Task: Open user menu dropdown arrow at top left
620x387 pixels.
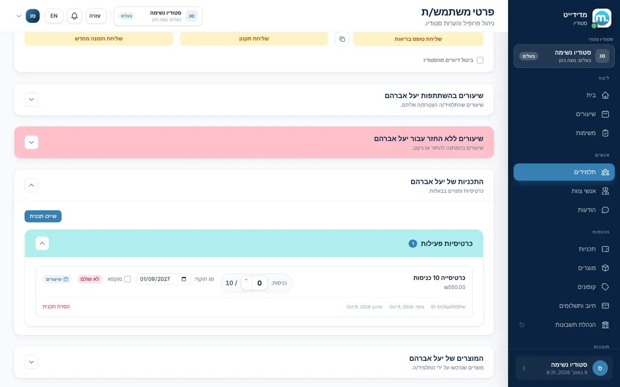Action: pyautogui.click(x=19, y=16)
